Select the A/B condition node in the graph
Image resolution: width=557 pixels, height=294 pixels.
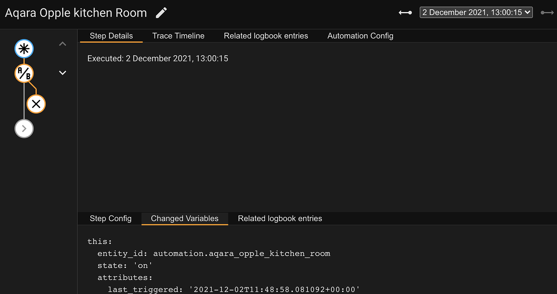click(24, 73)
